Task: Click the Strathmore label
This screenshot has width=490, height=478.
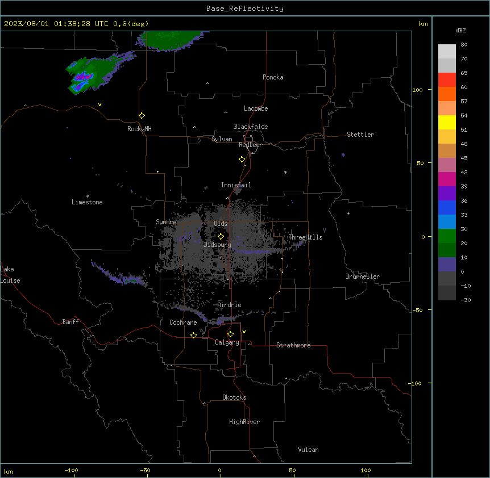Action: [x=293, y=345]
